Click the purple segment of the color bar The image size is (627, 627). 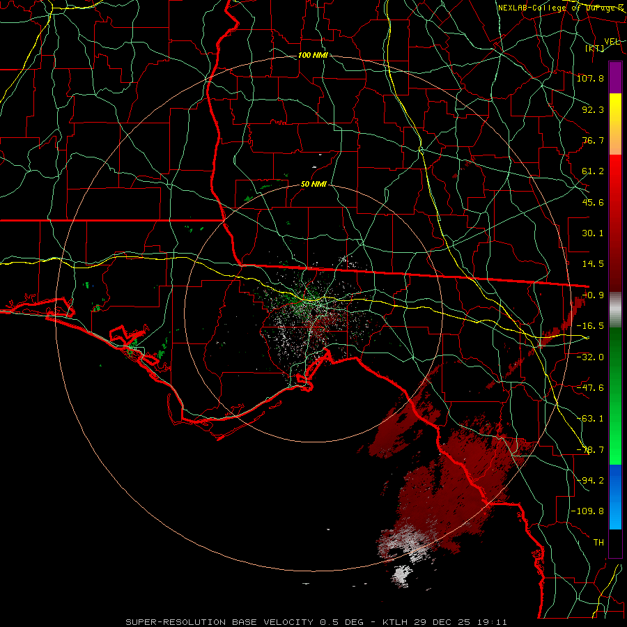point(615,77)
